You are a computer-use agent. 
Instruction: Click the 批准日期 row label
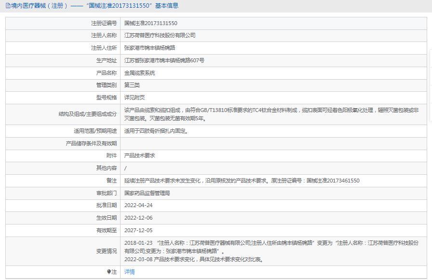107,205
